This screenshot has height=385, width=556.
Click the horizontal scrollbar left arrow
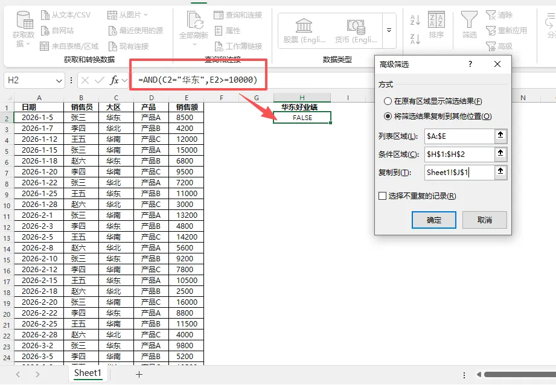[479, 375]
